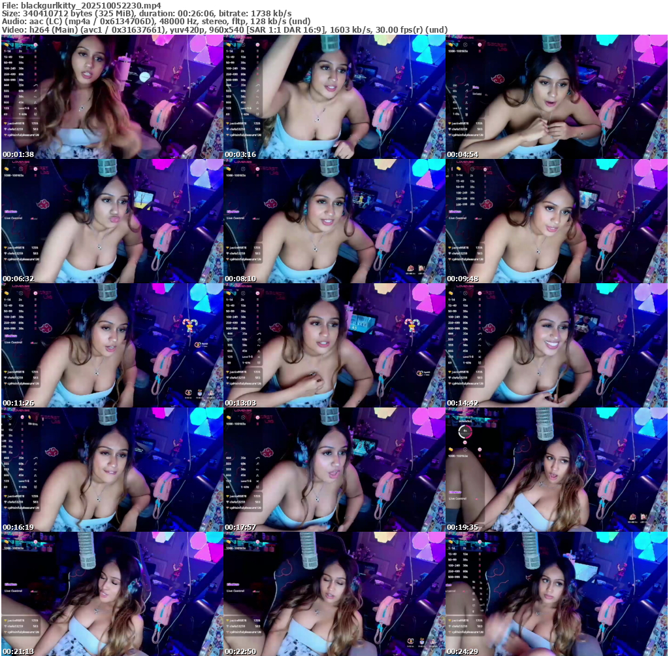
Task: Open the thumbnail timestamped 00:01:38
Action: 112,97
